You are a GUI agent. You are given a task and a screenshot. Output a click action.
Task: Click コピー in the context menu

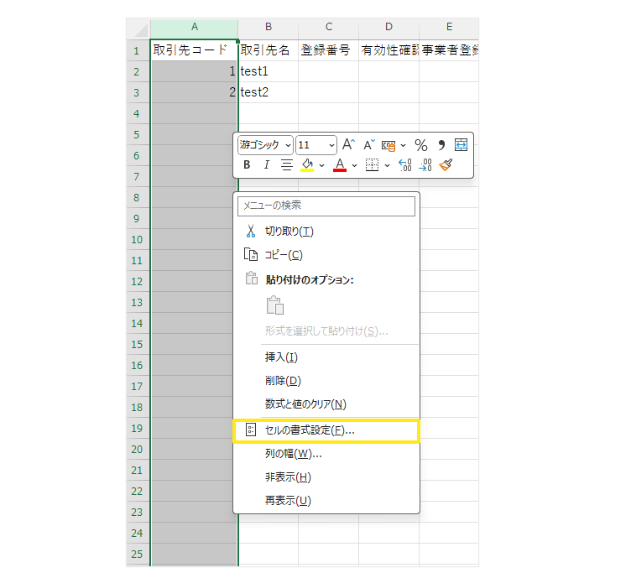click(283, 255)
